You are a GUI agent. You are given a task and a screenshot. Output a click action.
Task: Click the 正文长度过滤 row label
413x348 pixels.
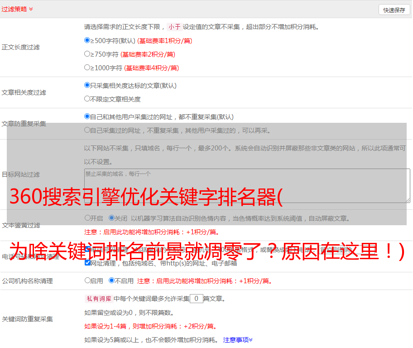(20, 47)
